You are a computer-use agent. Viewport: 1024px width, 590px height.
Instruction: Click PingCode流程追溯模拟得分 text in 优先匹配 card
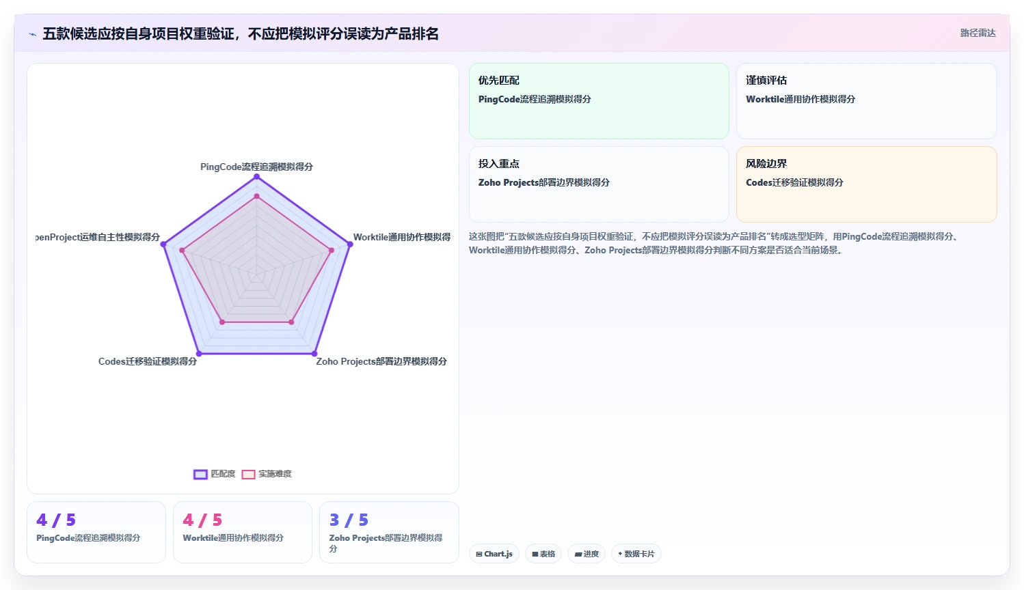pos(535,99)
